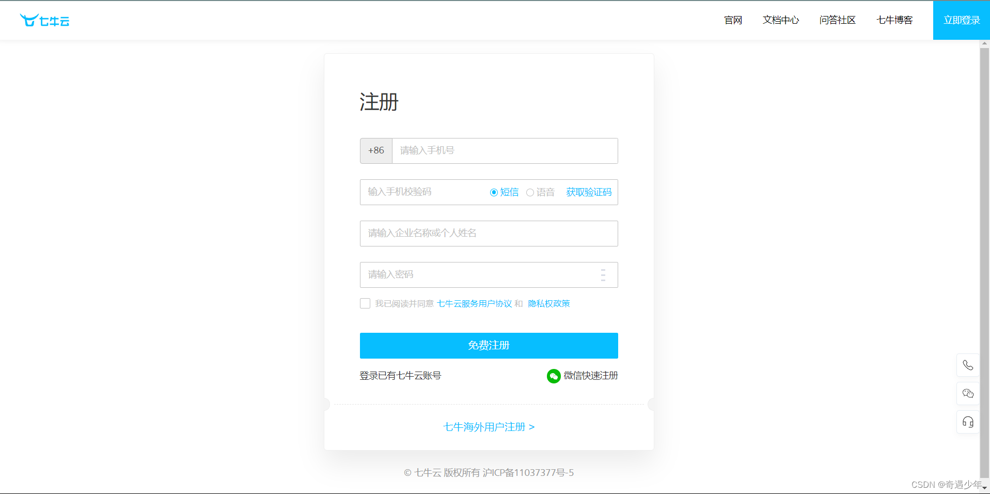
Task: Open 七牛海外用户注册 link
Action: [489, 427]
